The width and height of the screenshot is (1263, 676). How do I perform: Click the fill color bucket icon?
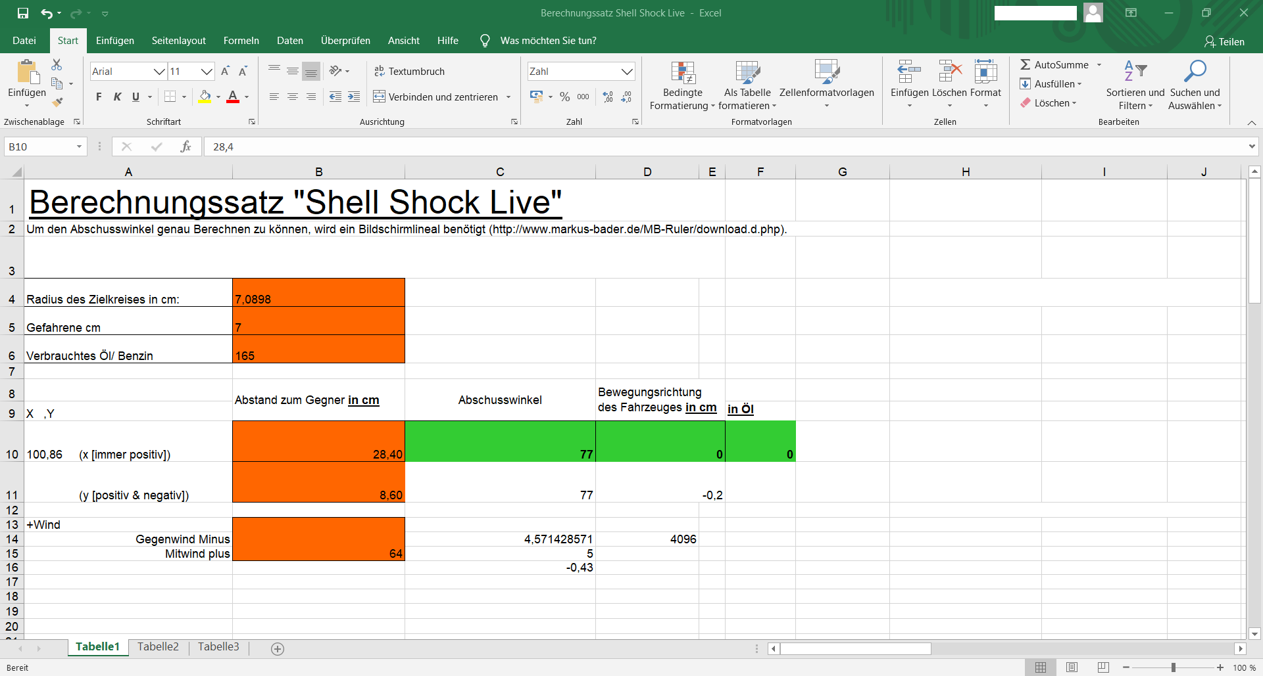(205, 97)
